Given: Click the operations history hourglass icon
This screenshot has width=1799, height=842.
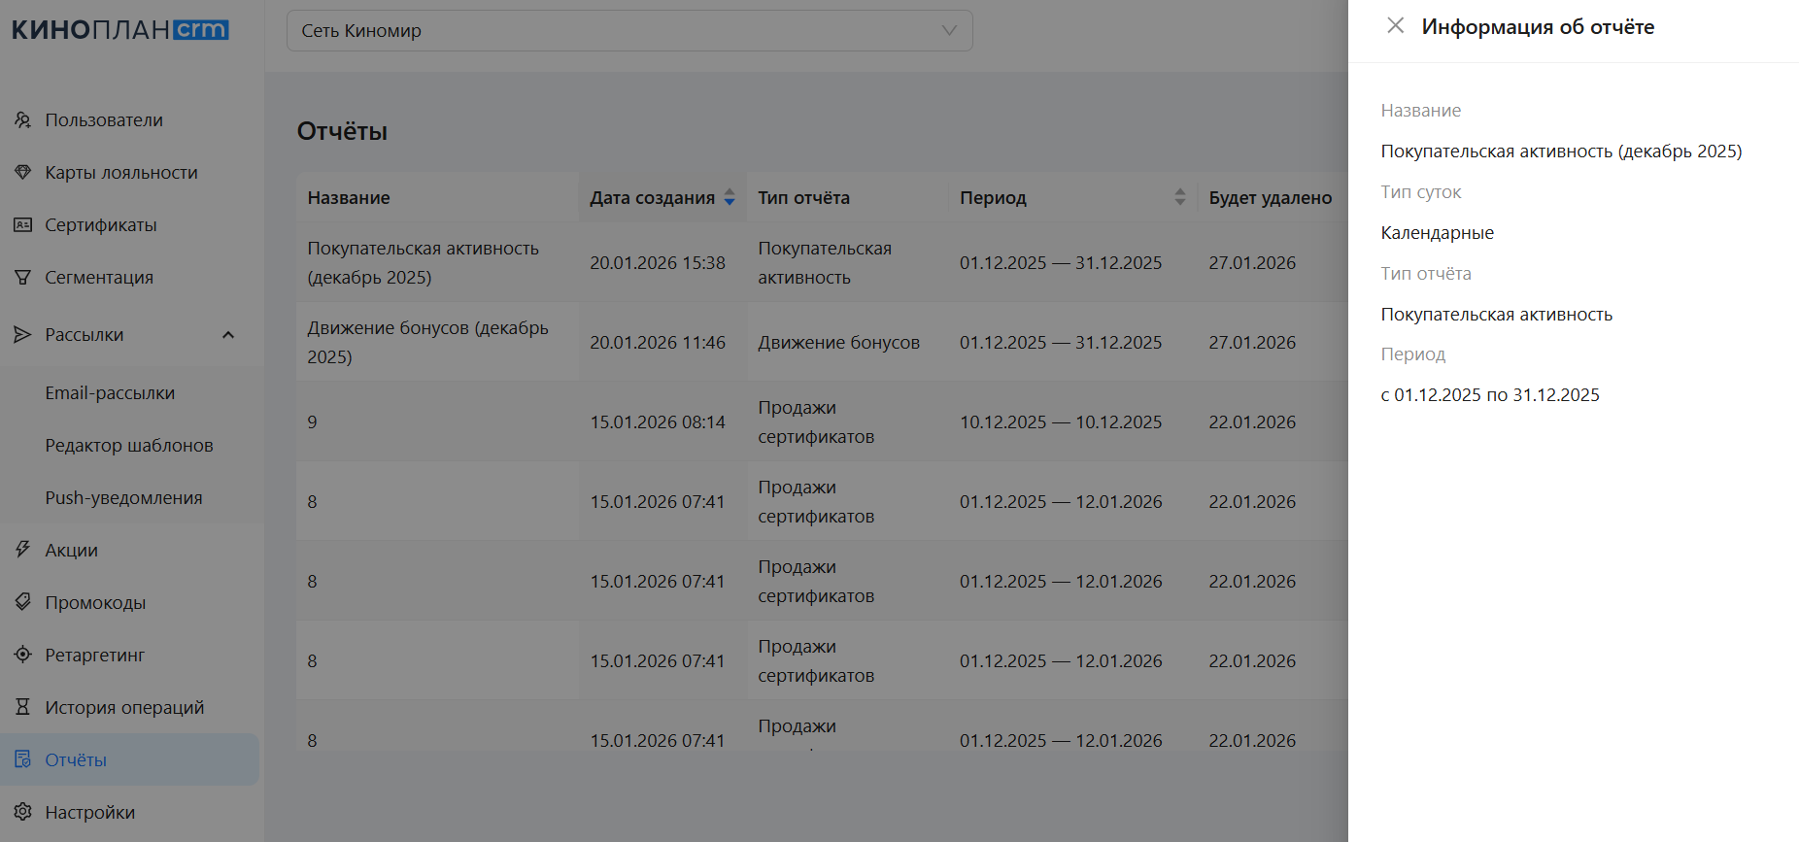Looking at the screenshot, I should click(x=22, y=707).
